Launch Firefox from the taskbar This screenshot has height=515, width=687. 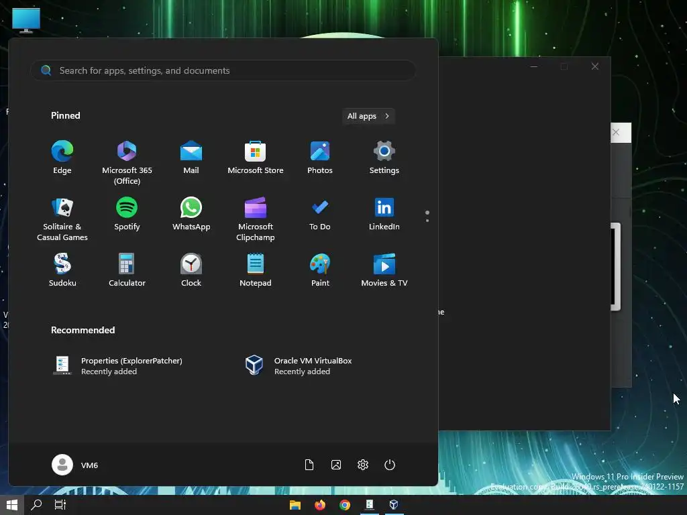320,505
